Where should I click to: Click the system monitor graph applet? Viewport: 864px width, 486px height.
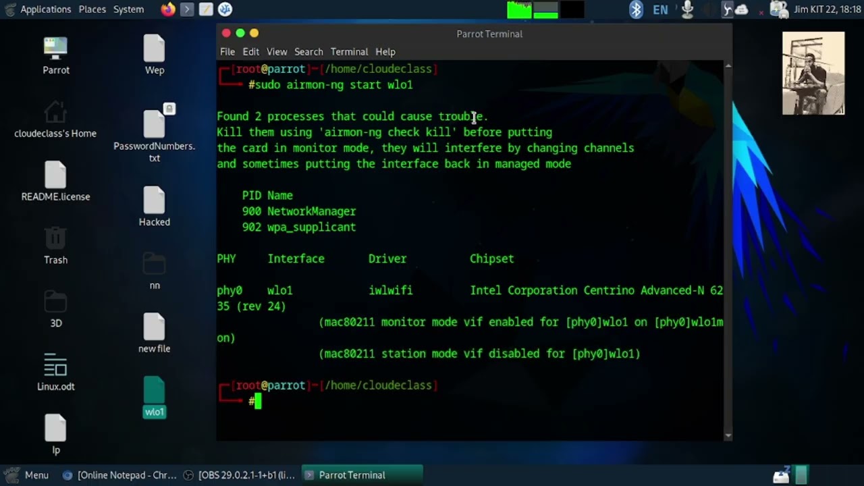(x=545, y=9)
